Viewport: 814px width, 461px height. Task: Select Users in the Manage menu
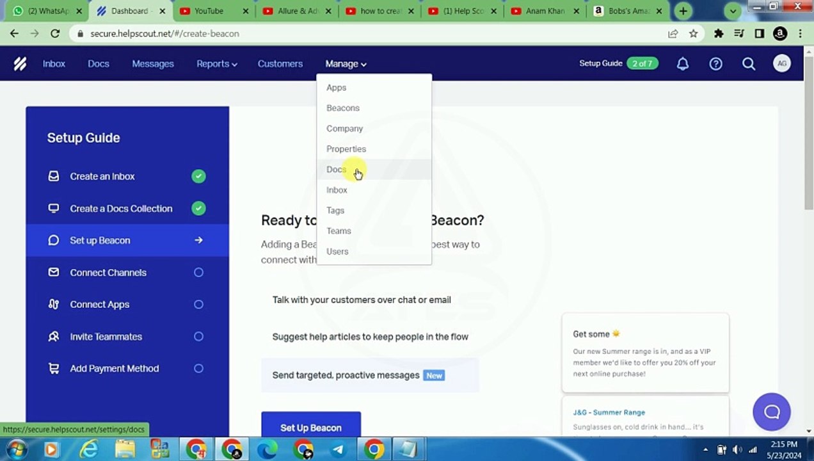[x=374, y=251]
